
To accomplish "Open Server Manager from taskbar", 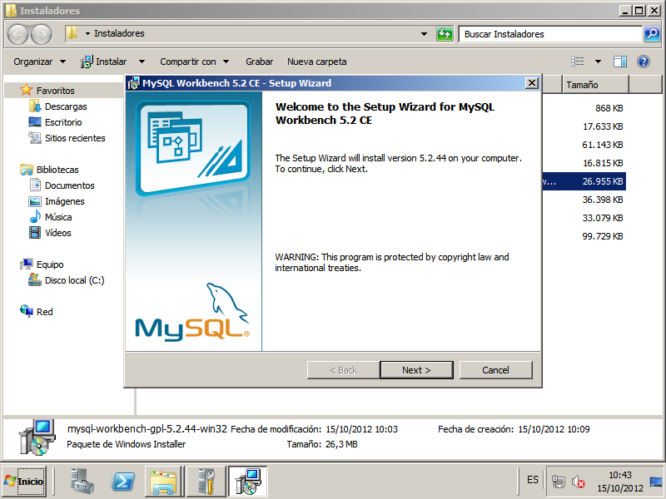I will click(82, 482).
